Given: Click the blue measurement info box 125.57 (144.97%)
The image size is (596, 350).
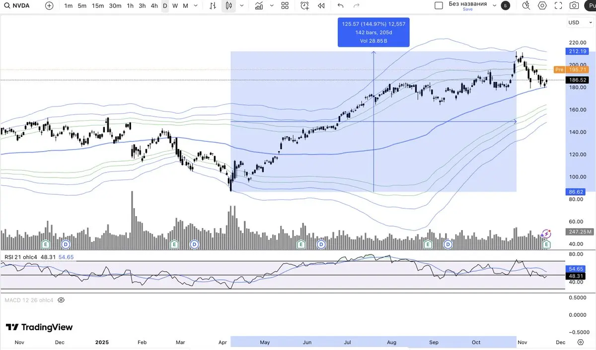Looking at the screenshot, I should coord(373,32).
